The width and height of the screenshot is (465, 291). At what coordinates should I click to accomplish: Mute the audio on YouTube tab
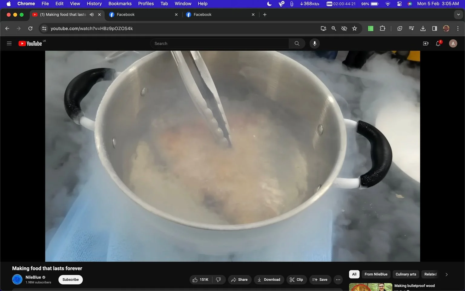pos(92,15)
